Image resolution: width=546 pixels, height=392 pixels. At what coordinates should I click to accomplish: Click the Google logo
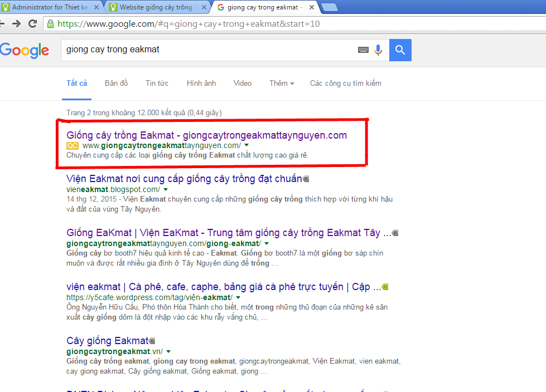(25, 50)
